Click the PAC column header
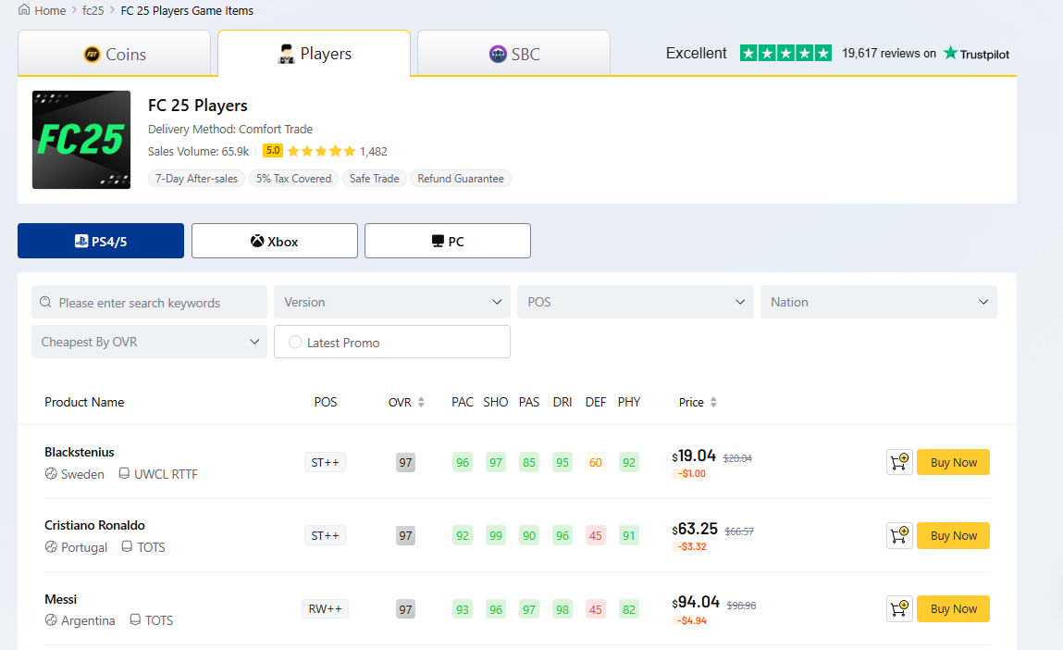Screen dimensions: 1063x650 [x=463, y=403]
